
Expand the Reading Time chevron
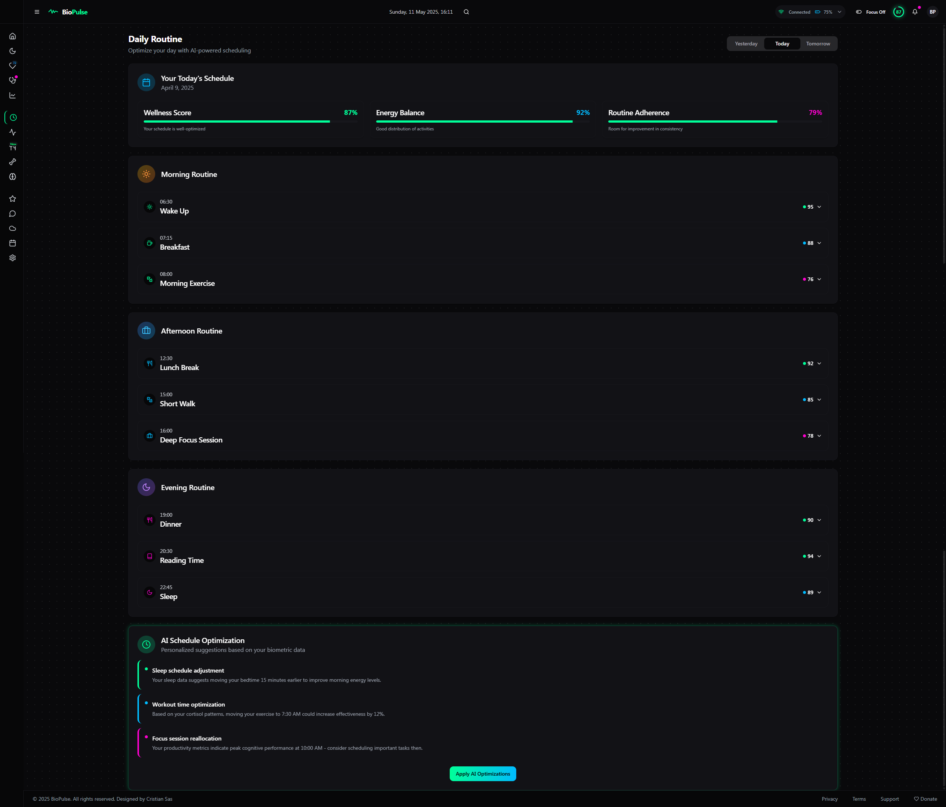[x=819, y=556]
